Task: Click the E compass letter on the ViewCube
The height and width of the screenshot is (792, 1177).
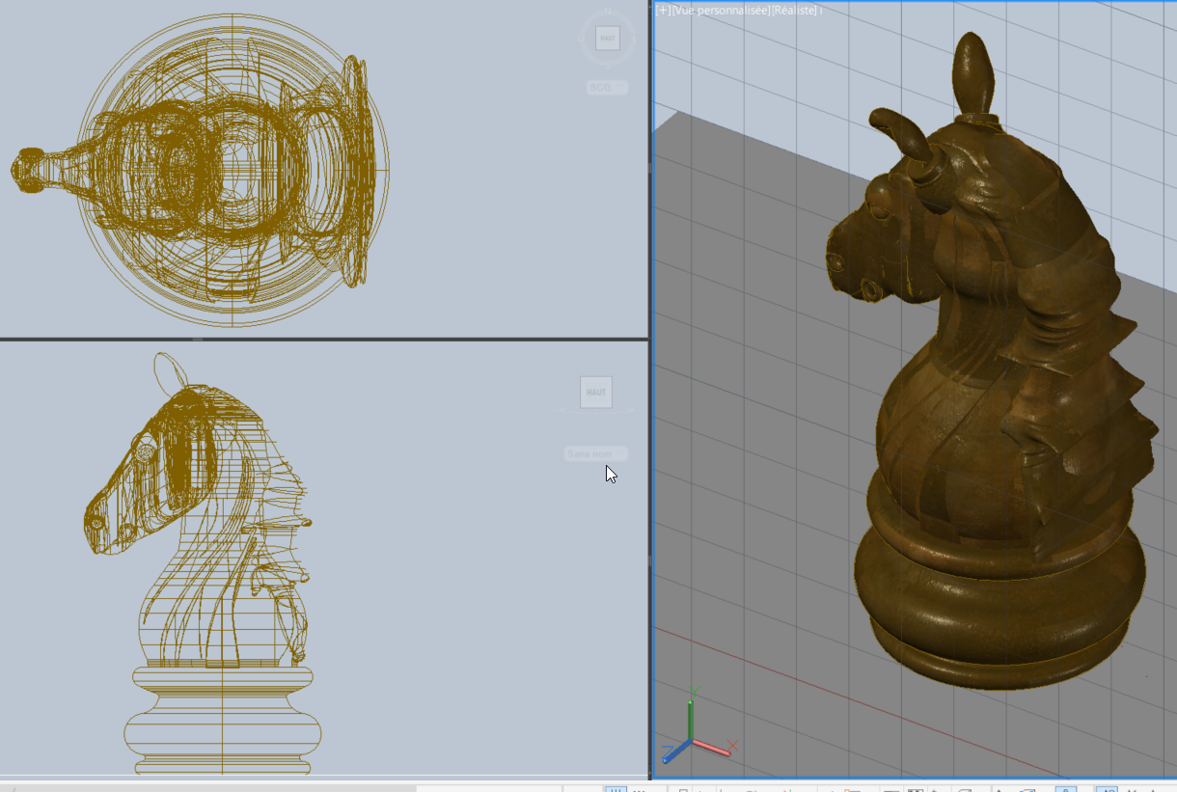Action: 635,39
